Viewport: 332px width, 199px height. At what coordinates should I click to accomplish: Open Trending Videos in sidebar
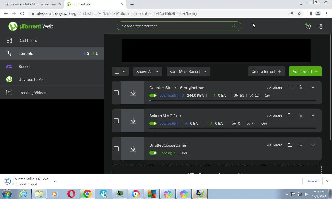point(52,93)
